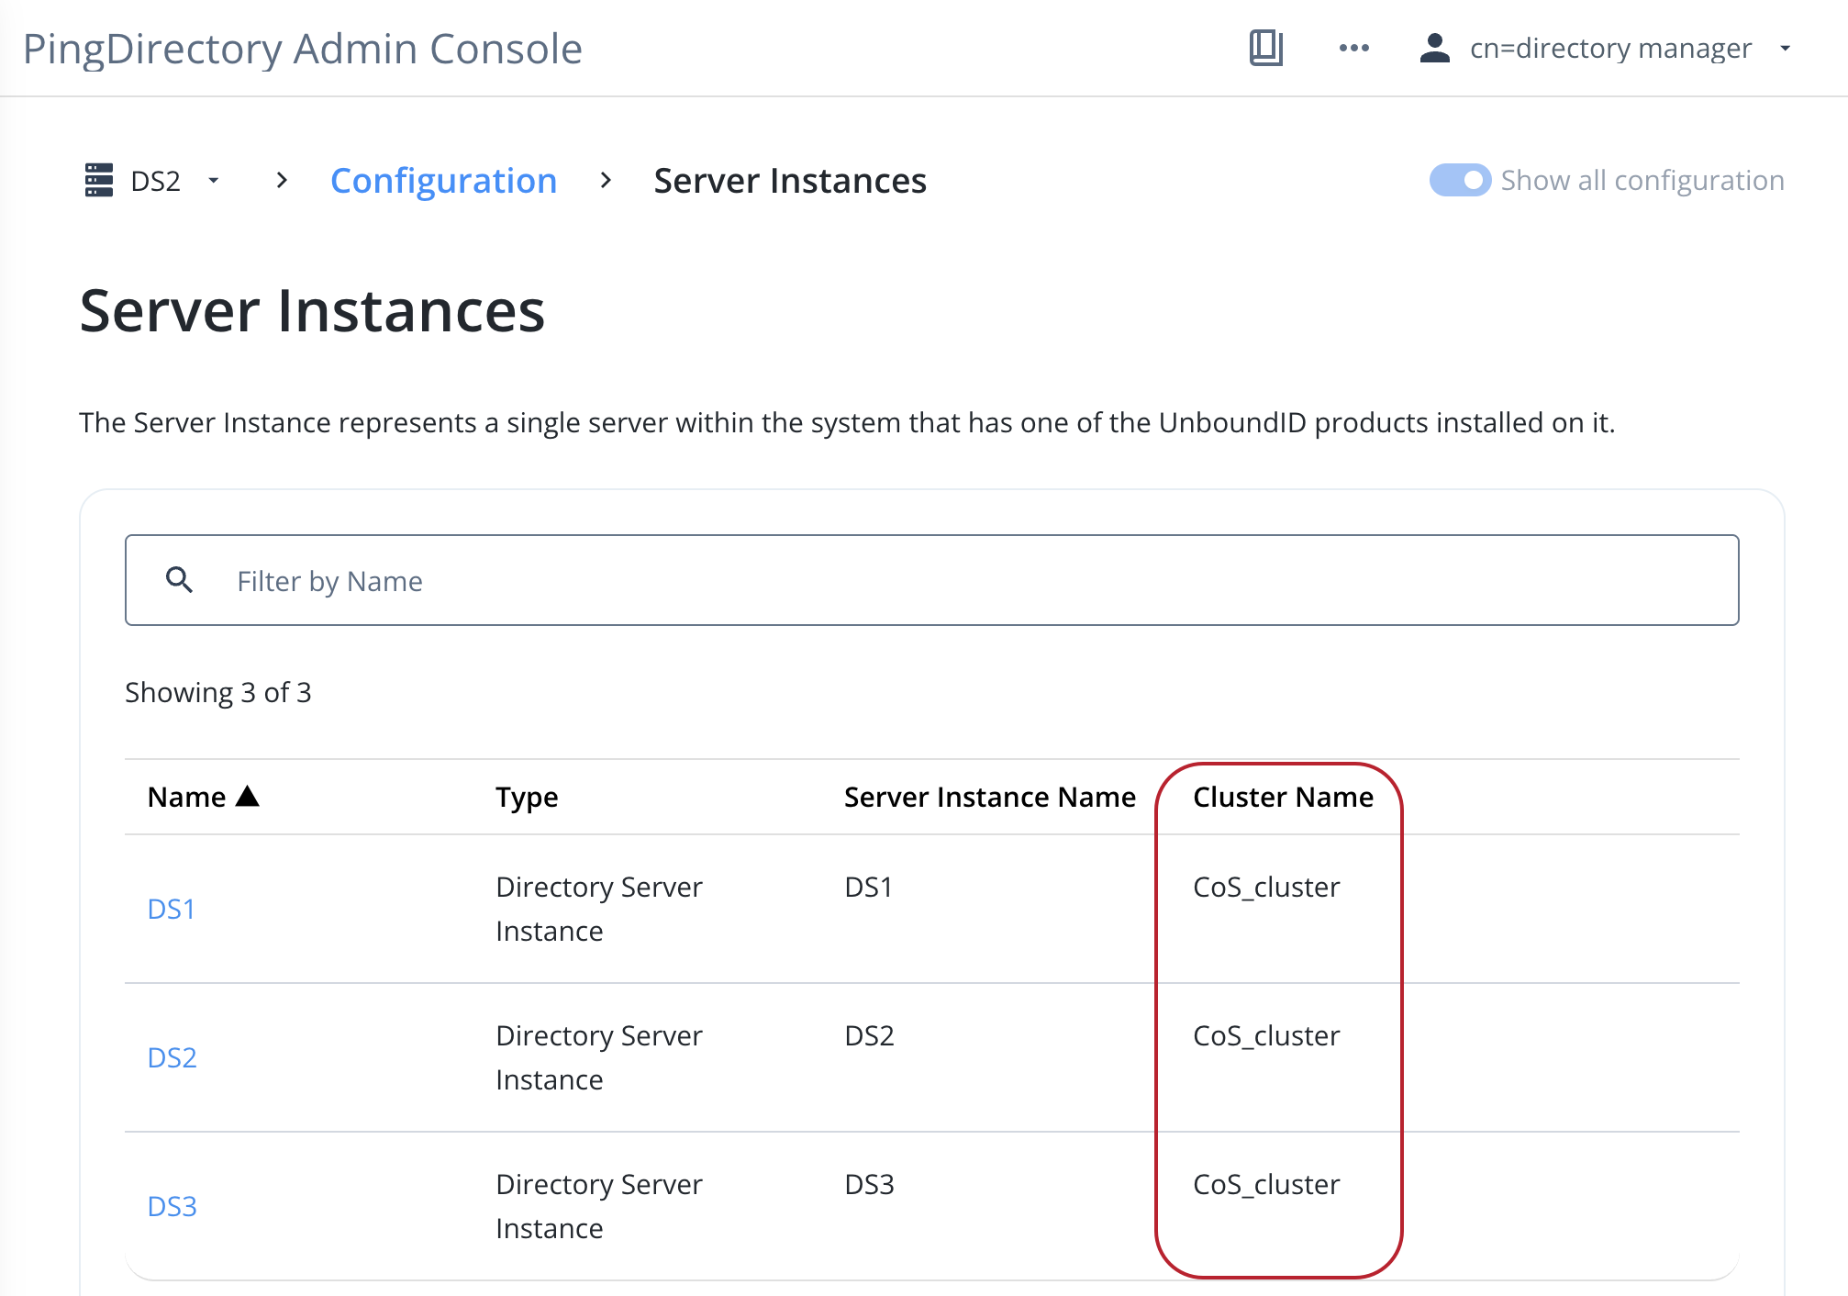The image size is (1848, 1296).
Task: Toggle Show all configuration switch
Action: tap(1460, 180)
